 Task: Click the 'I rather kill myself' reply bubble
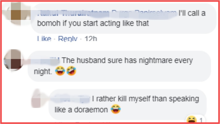127,104
